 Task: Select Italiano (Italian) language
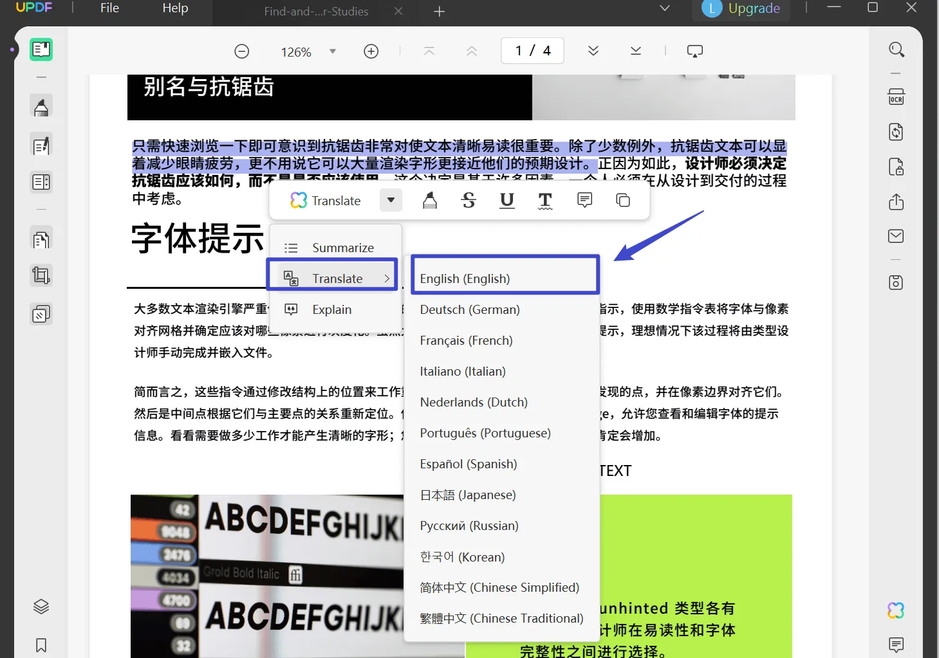pyautogui.click(x=502, y=371)
